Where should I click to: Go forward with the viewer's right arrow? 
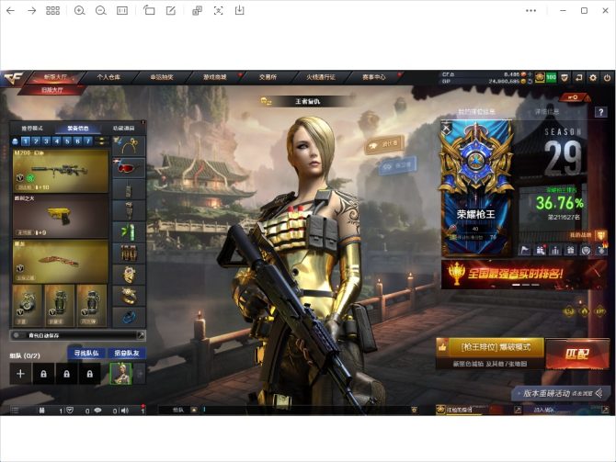[x=32, y=11]
